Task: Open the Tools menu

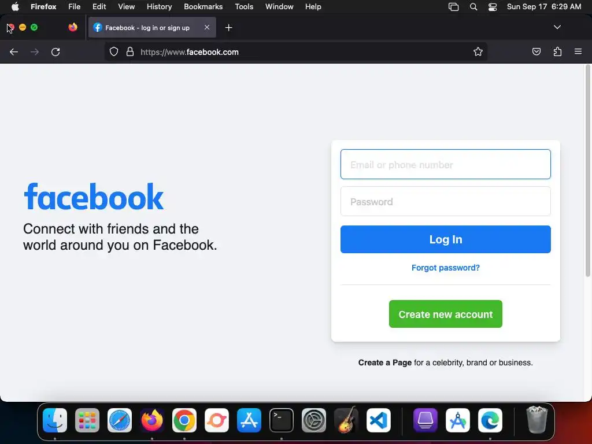Action: 245,7
